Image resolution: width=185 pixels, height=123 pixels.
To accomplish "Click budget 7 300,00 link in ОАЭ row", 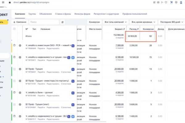I will tap(120, 46).
